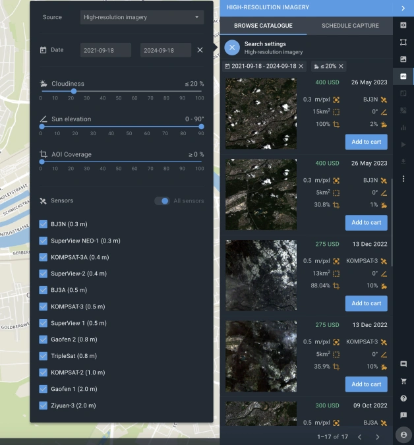The width and height of the screenshot is (414, 445).
Task: Uncheck Ziyuan-3 (2.0 m) sensor
Action: tap(43, 405)
